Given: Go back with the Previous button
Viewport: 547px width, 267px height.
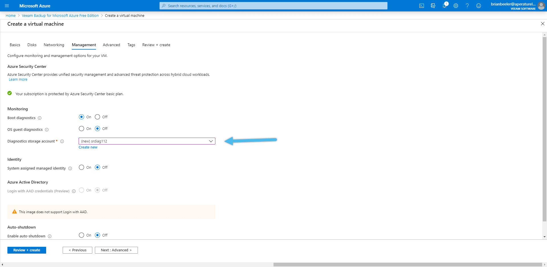Looking at the screenshot, I should (77, 250).
